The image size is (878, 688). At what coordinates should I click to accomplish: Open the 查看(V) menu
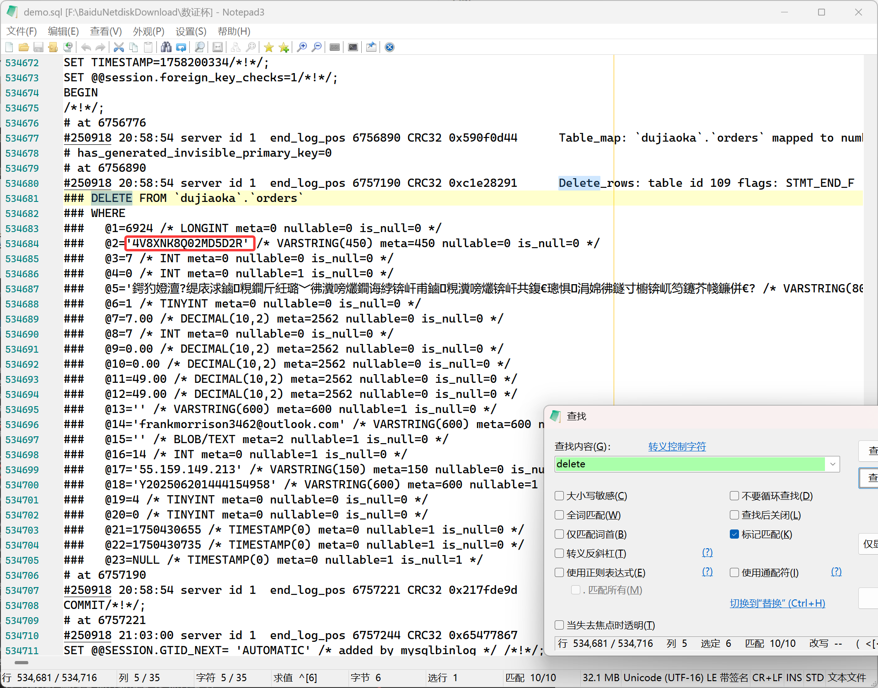(x=106, y=31)
